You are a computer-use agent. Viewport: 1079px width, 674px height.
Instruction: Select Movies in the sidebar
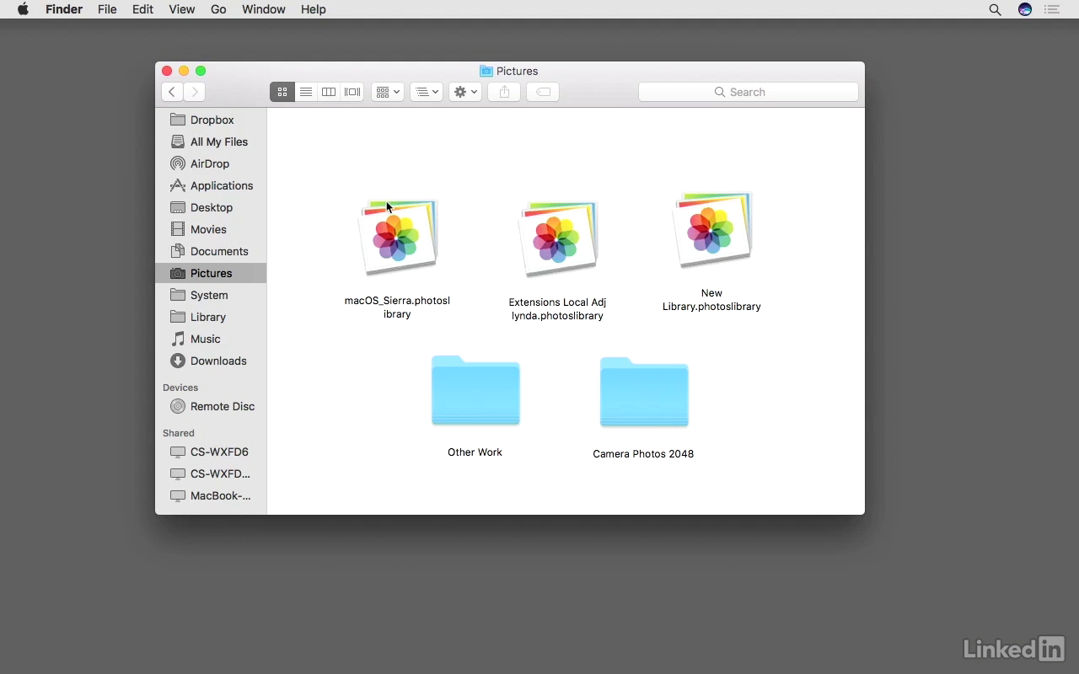point(211,229)
